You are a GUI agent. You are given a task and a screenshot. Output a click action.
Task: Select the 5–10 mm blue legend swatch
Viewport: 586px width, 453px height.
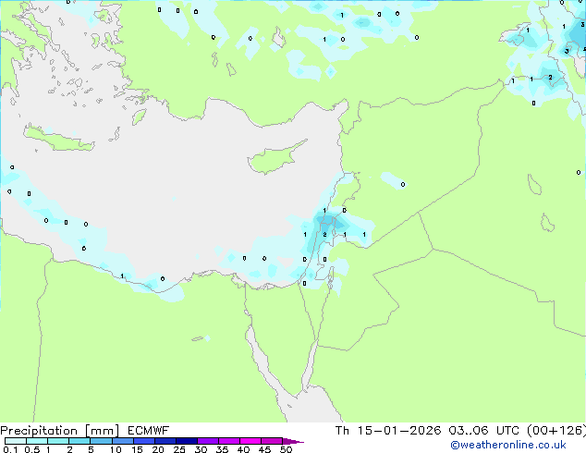(101, 441)
